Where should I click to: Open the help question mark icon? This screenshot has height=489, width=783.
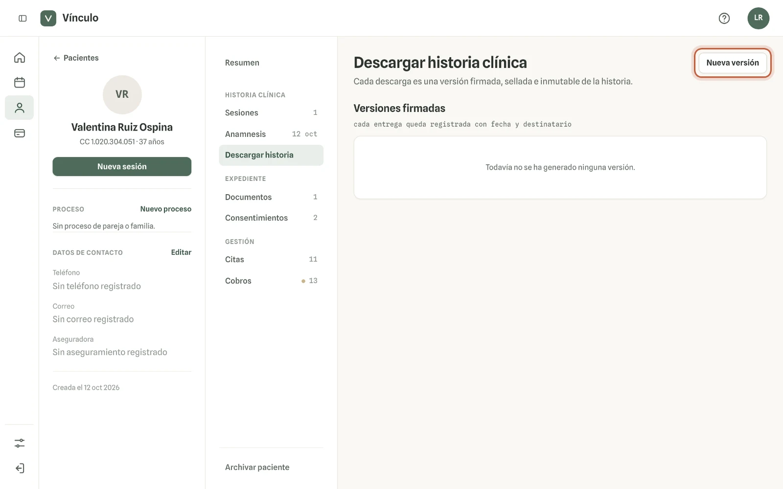[x=724, y=18]
